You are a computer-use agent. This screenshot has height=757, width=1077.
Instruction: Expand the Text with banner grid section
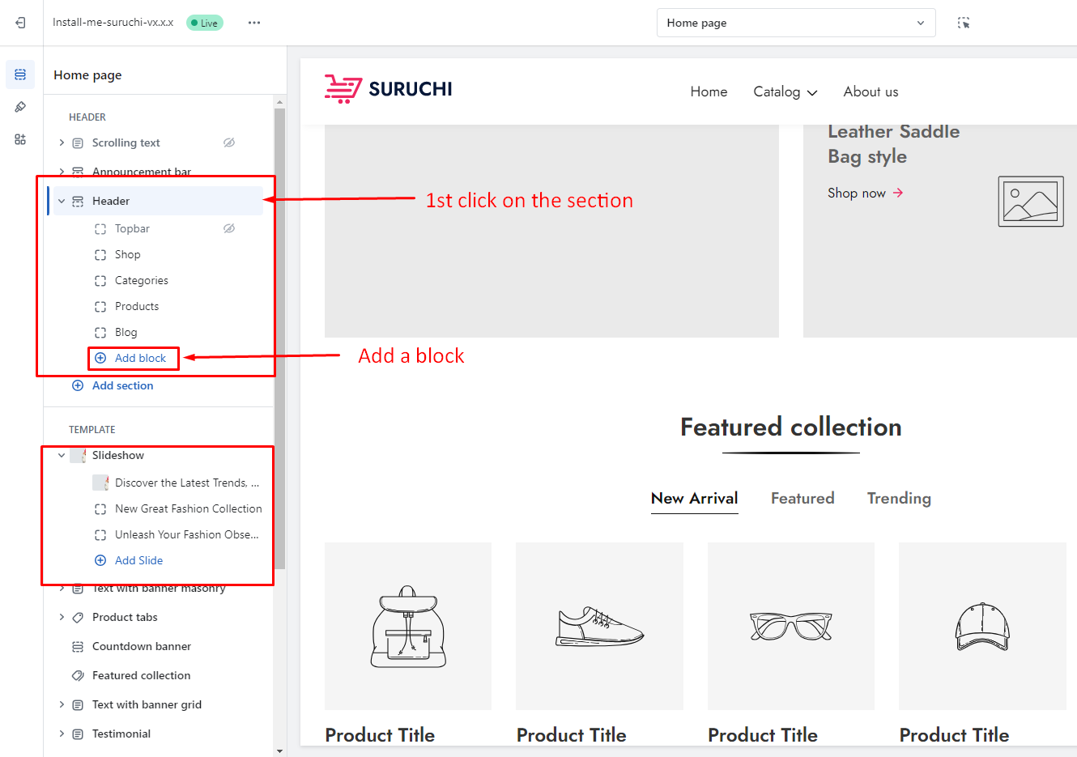pyautogui.click(x=62, y=704)
